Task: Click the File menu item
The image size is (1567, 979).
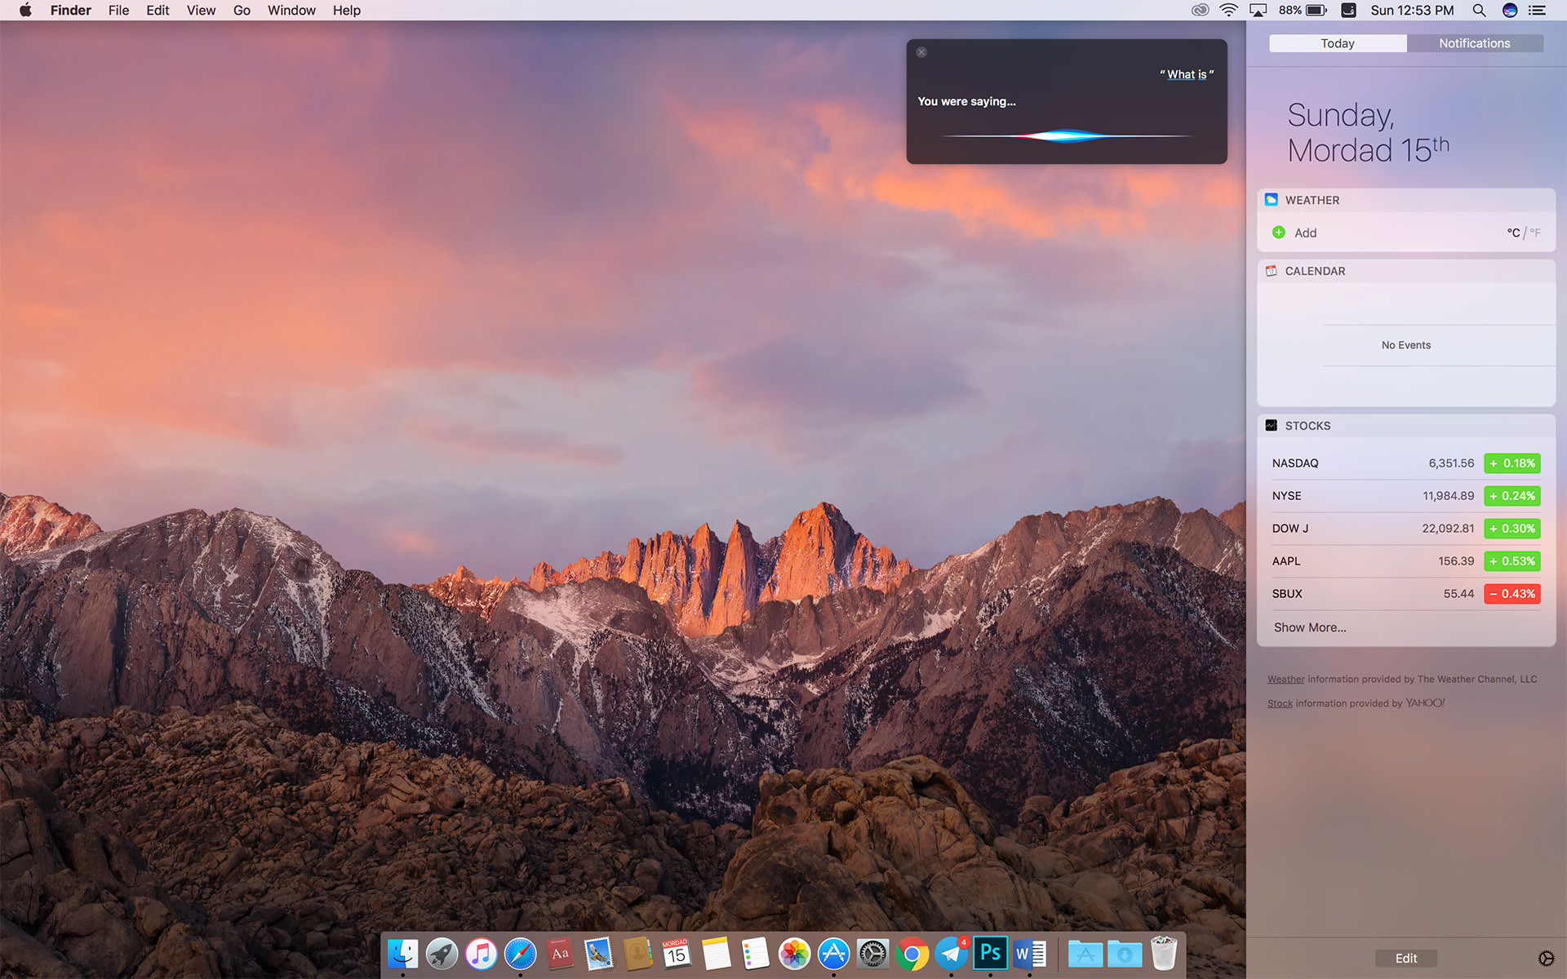Action: click(120, 10)
